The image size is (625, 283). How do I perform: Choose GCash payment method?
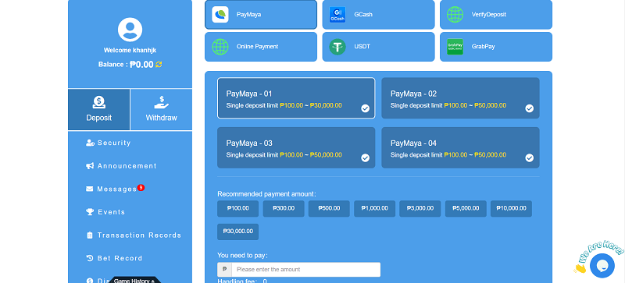(x=378, y=14)
